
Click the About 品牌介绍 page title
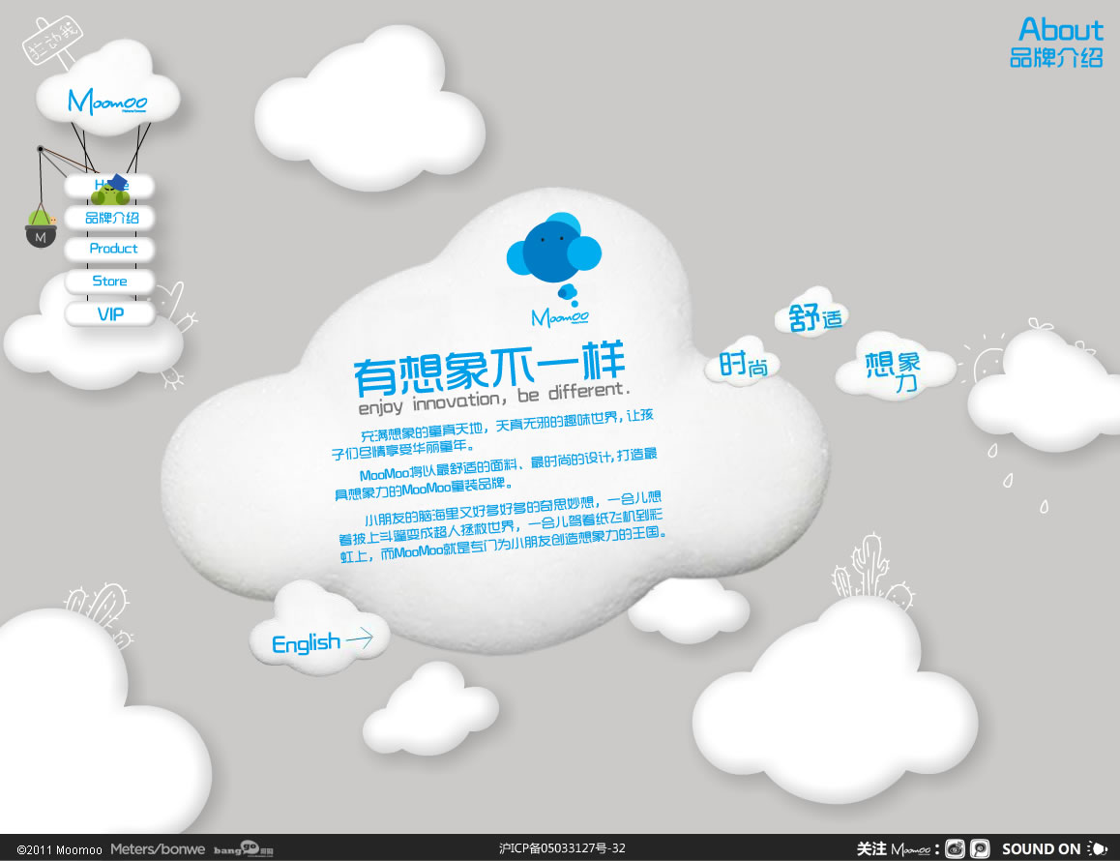point(1057,43)
